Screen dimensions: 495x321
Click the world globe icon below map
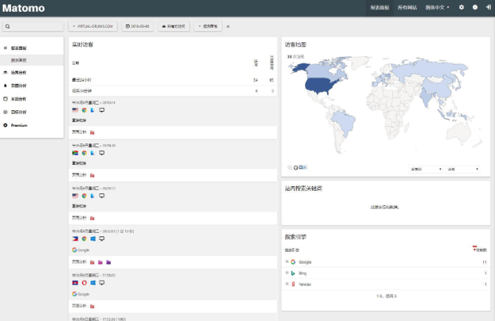coord(296,168)
